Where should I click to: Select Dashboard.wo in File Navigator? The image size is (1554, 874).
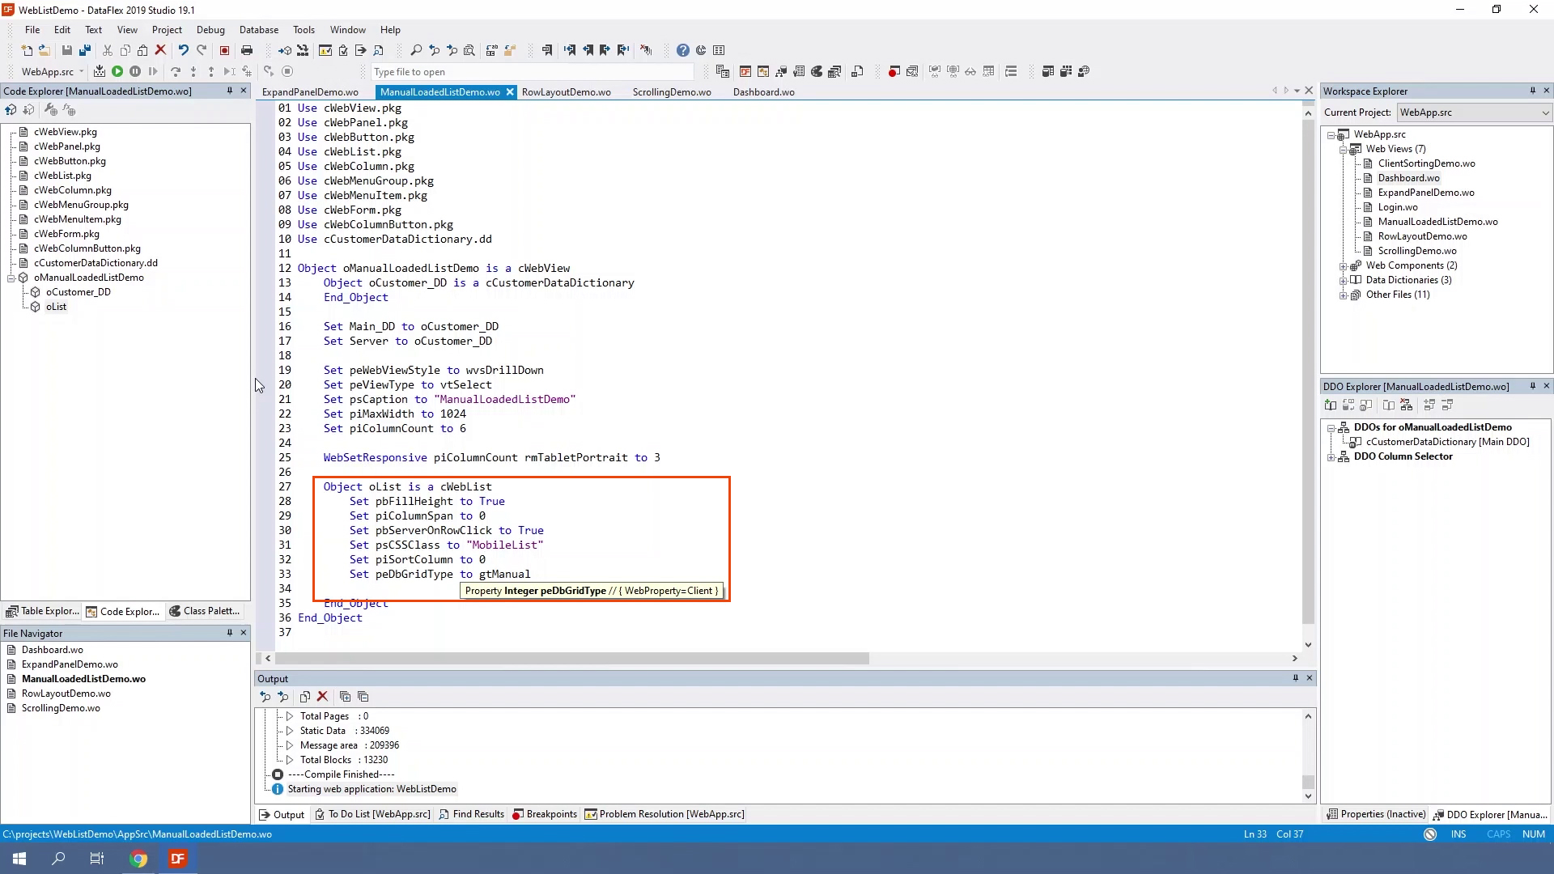52,650
